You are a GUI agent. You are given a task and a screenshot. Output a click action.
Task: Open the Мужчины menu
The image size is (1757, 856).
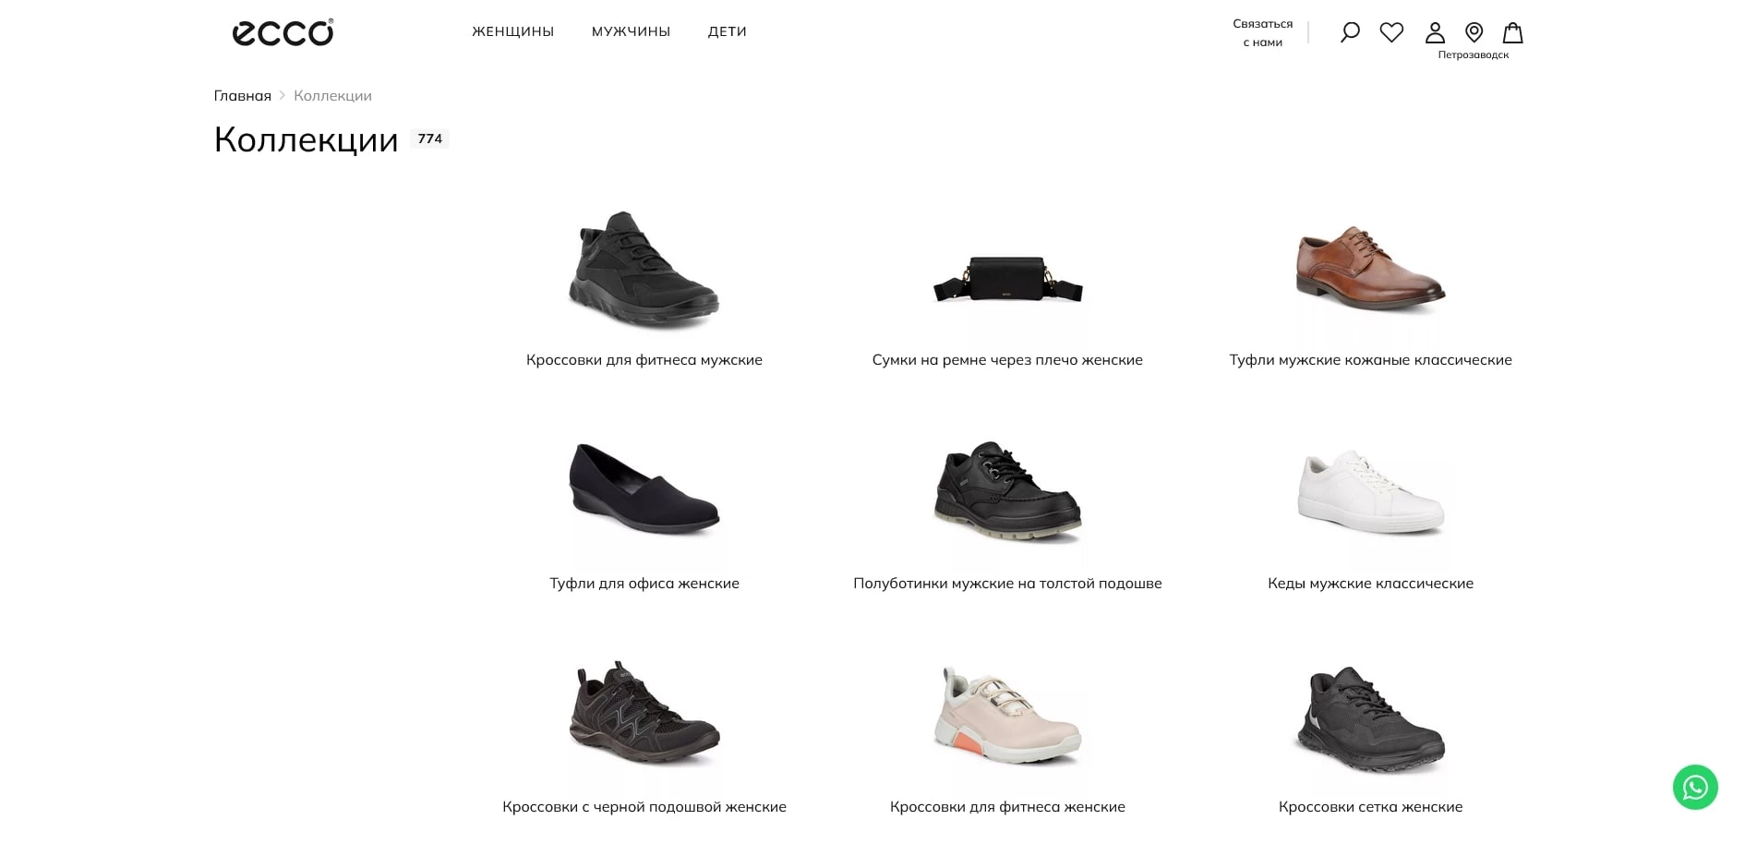coord(631,31)
